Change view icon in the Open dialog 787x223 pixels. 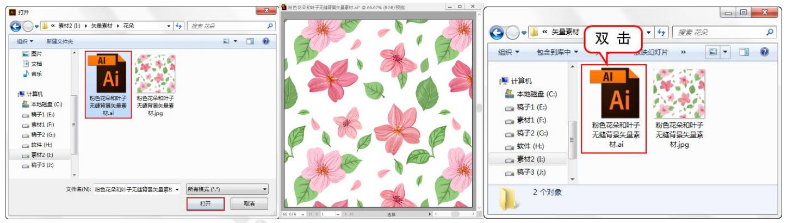(x=226, y=41)
